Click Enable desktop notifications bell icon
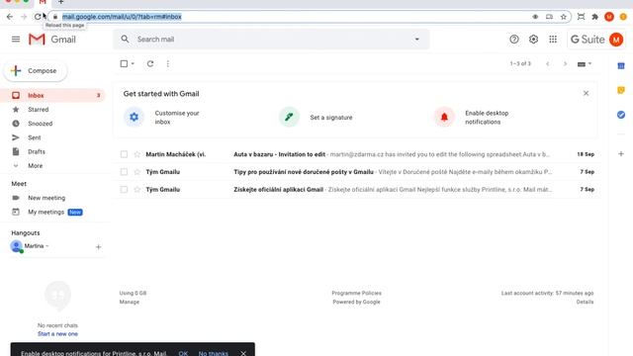This screenshot has height=356, width=633. click(444, 117)
